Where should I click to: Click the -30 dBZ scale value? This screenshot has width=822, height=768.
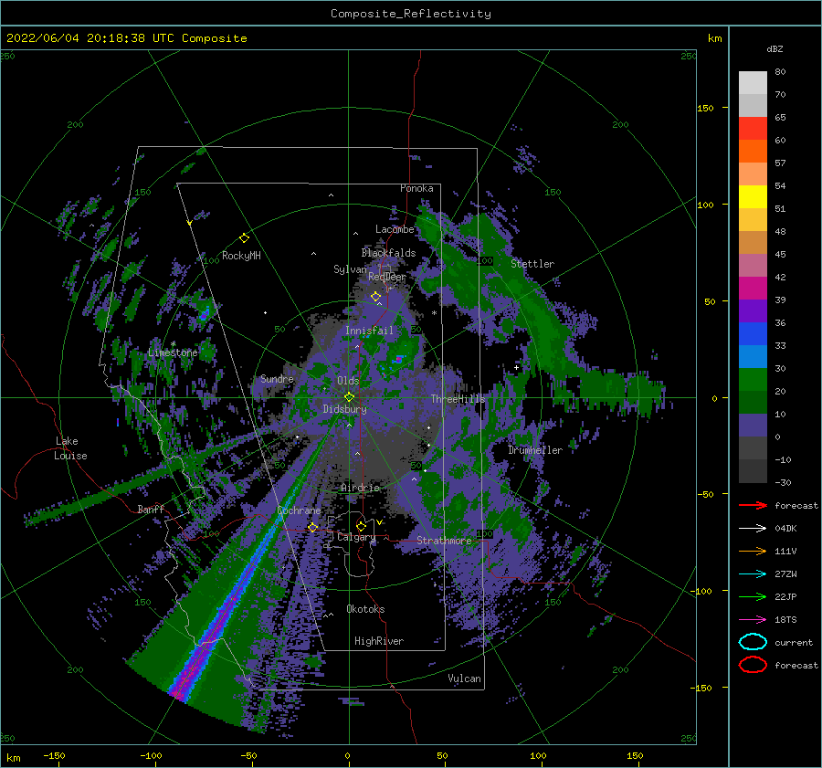coord(783,482)
